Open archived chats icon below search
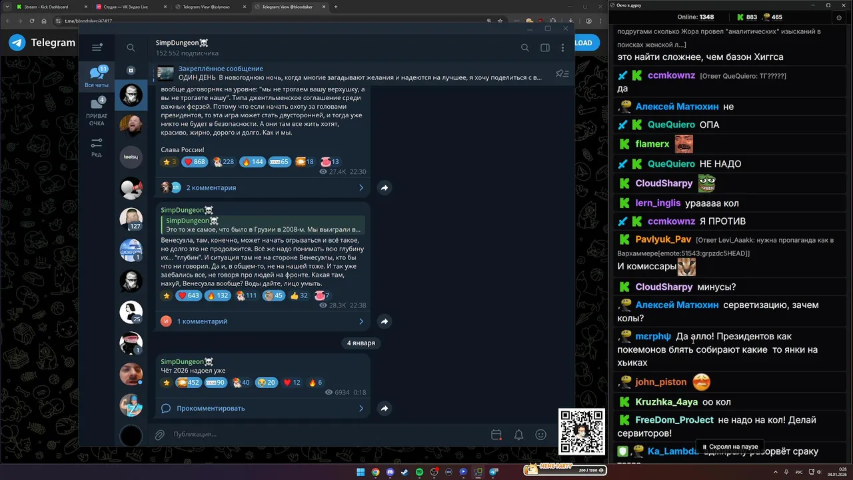 pyautogui.click(x=131, y=70)
